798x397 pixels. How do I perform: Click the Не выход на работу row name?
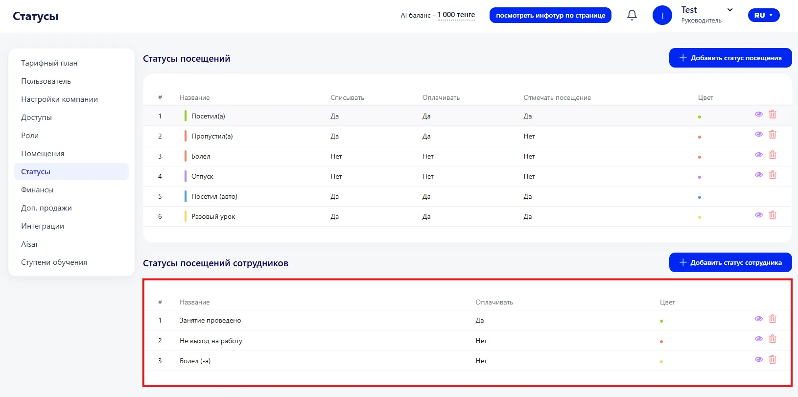pos(211,341)
